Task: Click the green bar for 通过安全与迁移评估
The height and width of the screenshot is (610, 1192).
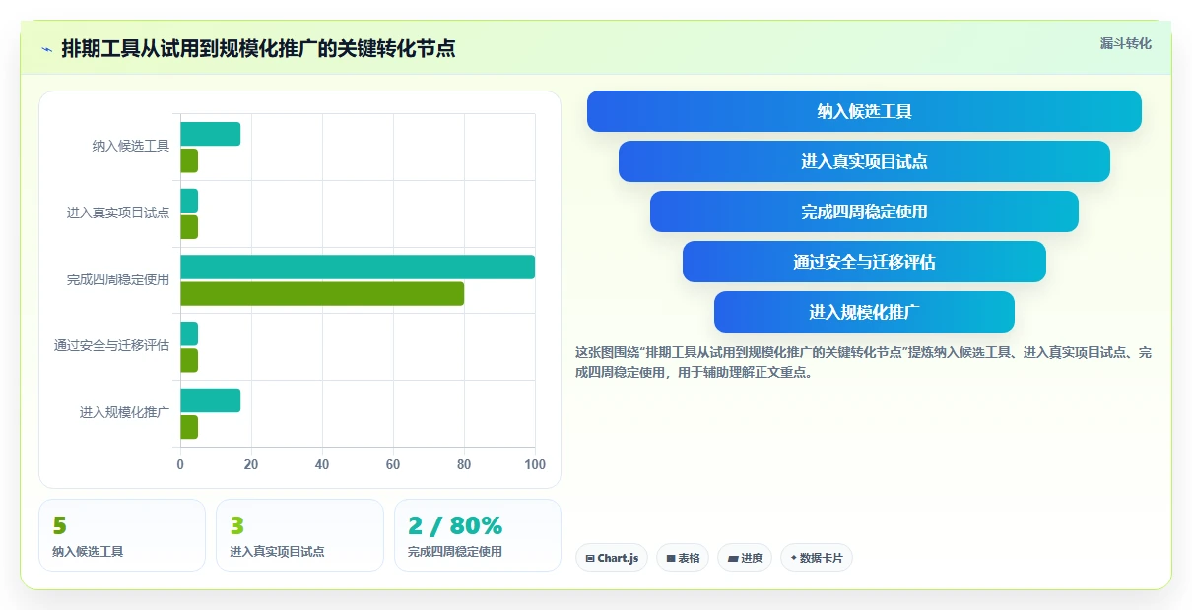Action: click(x=189, y=360)
